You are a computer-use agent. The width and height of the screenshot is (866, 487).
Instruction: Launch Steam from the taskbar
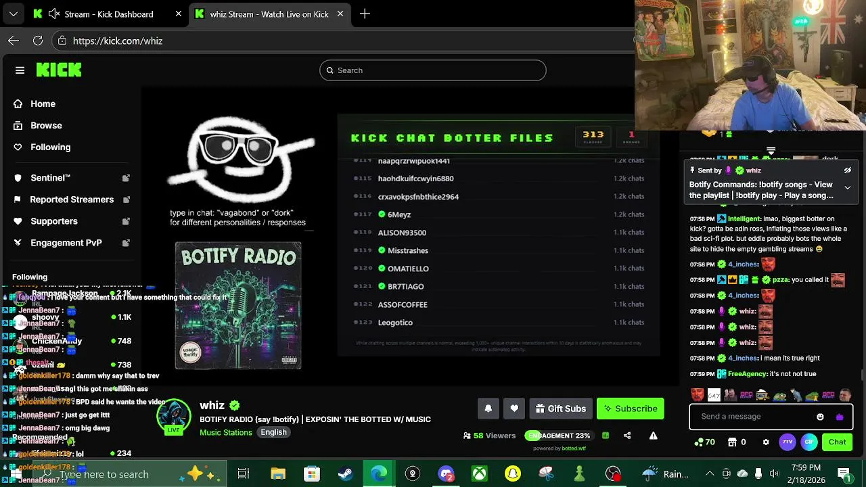click(x=345, y=474)
